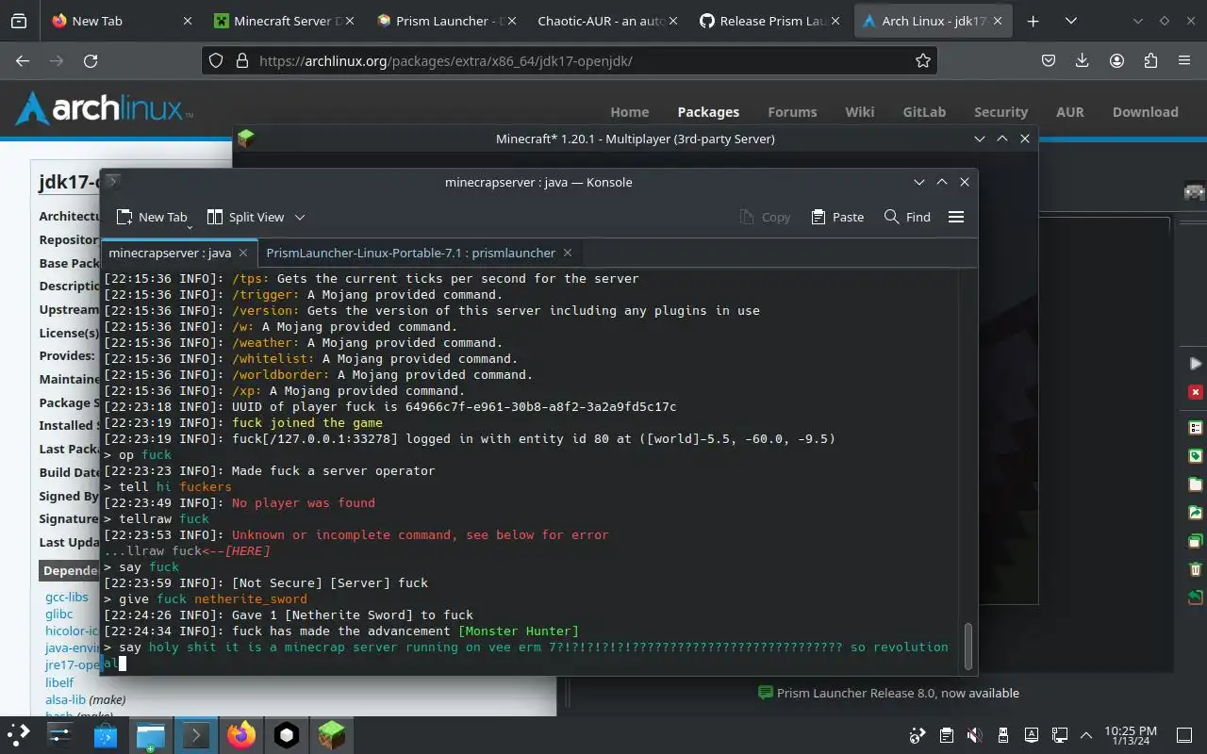Create shortcut via bottom Prism Launcher sidebar icon
The width and height of the screenshot is (1207, 754).
[1196, 598]
